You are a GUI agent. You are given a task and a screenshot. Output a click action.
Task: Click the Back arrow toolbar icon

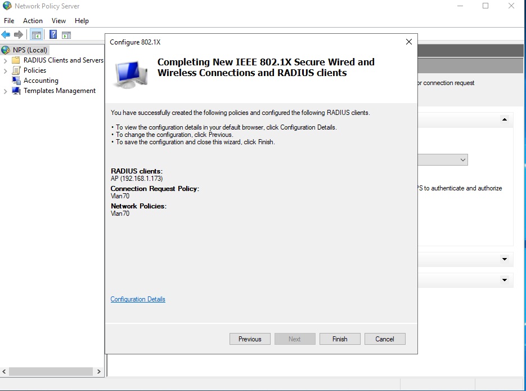coord(6,34)
